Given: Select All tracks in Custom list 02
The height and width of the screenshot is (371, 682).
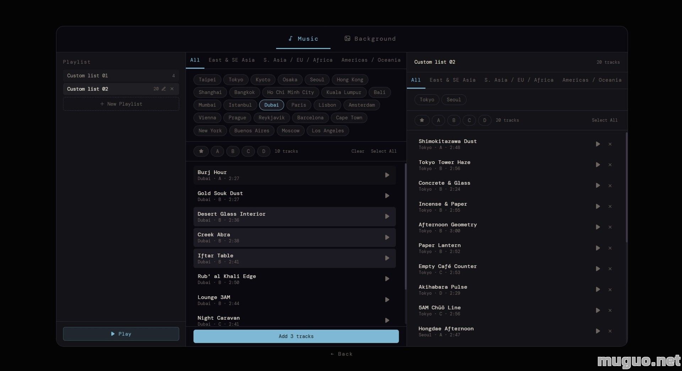Looking at the screenshot, I should [x=605, y=120].
